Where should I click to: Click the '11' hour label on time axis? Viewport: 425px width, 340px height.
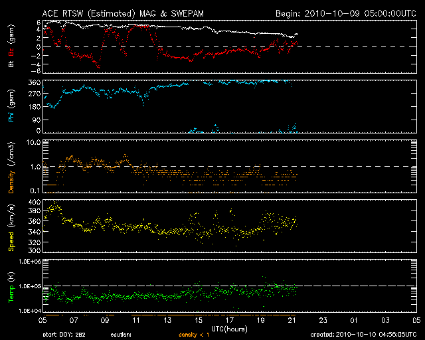click(x=135, y=321)
